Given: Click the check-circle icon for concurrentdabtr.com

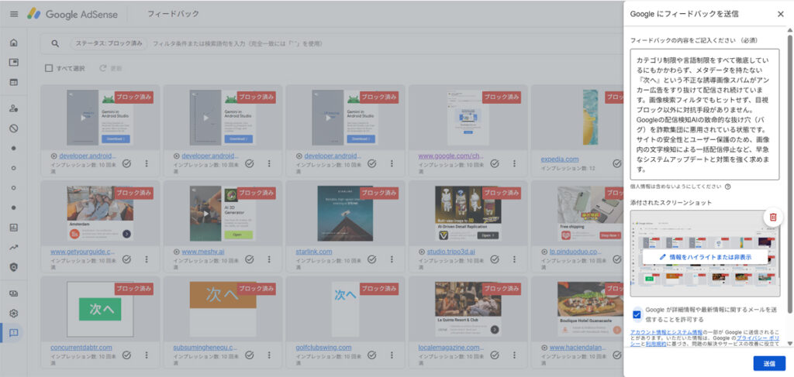Looking at the screenshot, I should tap(126, 355).
